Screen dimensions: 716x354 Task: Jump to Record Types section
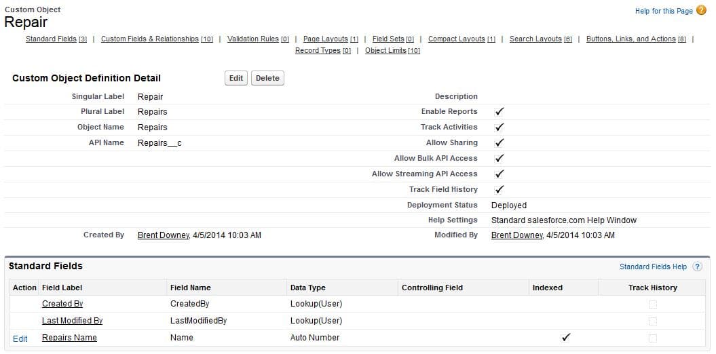[x=318, y=51]
